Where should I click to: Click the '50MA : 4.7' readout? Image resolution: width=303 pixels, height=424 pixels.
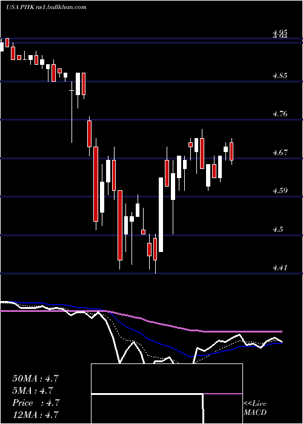click(35, 379)
